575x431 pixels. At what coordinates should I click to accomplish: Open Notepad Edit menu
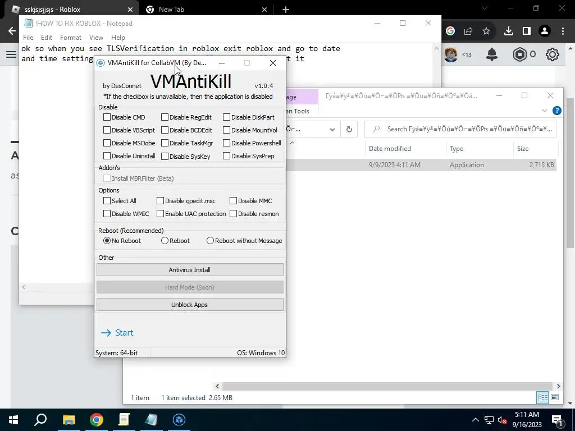(47, 38)
